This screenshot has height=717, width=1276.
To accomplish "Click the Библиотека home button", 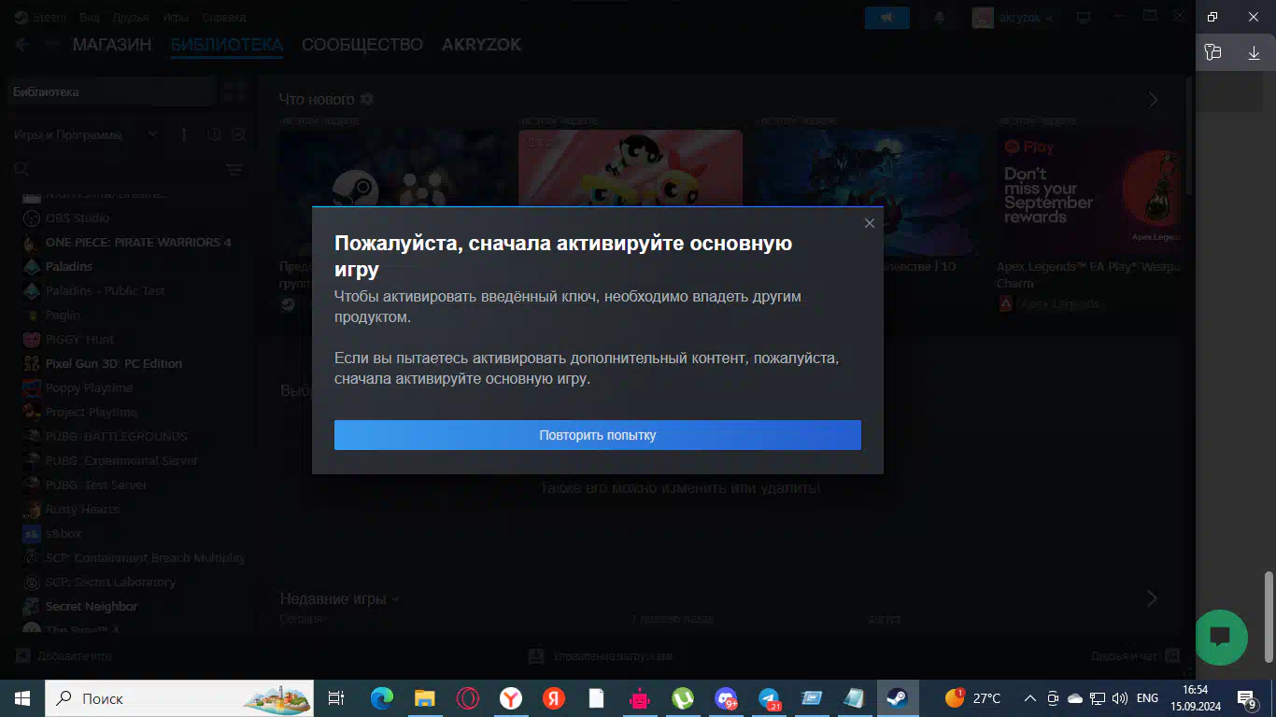I will pyautogui.click(x=110, y=92).
